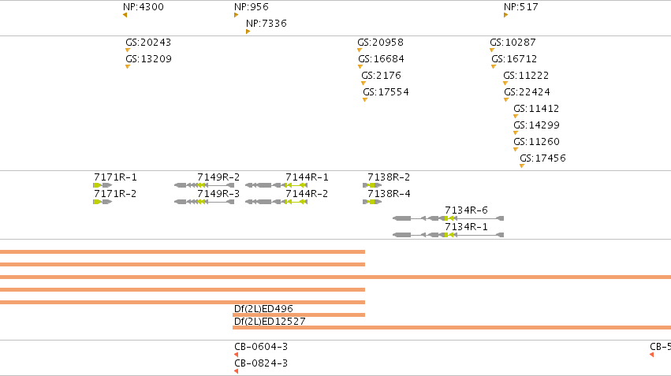671x376 pixels.
Task: Click the NP:4300 label text
Action: (144, 7)
